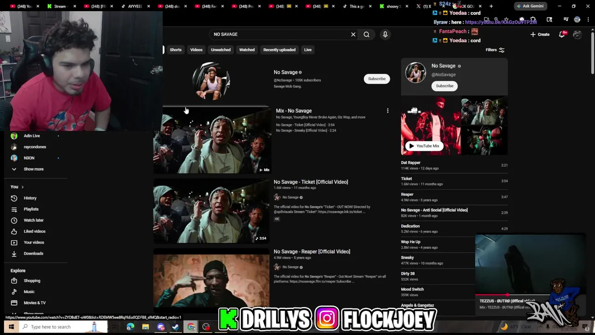Open Discord from taskbar
Viewport: 595px width, 335px height.
(161, 327)
